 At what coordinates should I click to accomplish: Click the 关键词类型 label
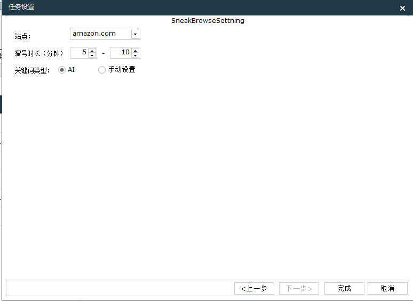pos(32,70)
